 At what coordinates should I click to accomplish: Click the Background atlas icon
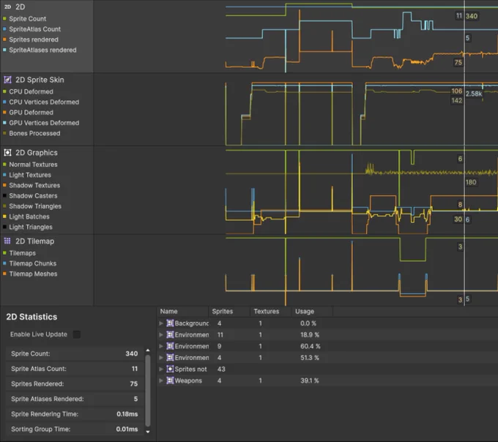[x=170, y=323]
